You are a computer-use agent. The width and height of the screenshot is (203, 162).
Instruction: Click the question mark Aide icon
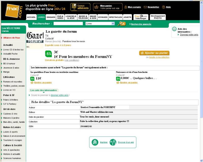[x=163, y=7]
